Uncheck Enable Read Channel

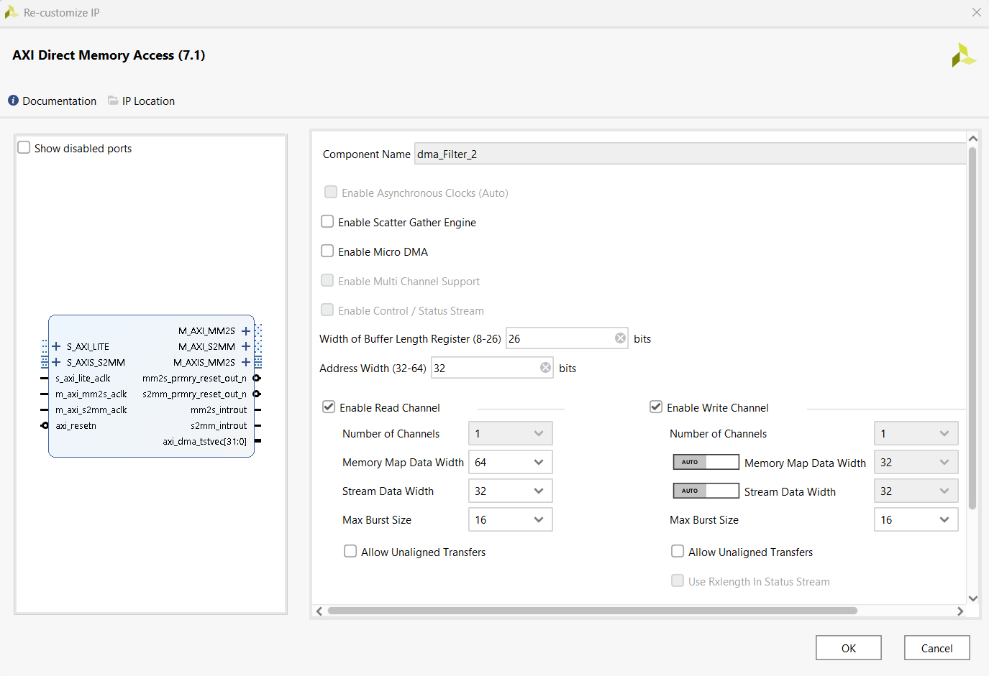click(x=329, y=407)
